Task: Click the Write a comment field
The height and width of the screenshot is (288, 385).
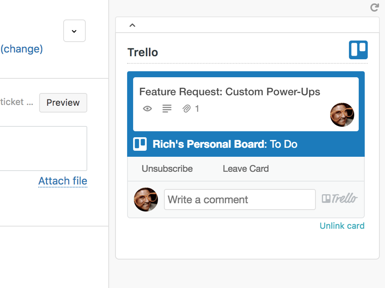Action: tap(239, 199)
